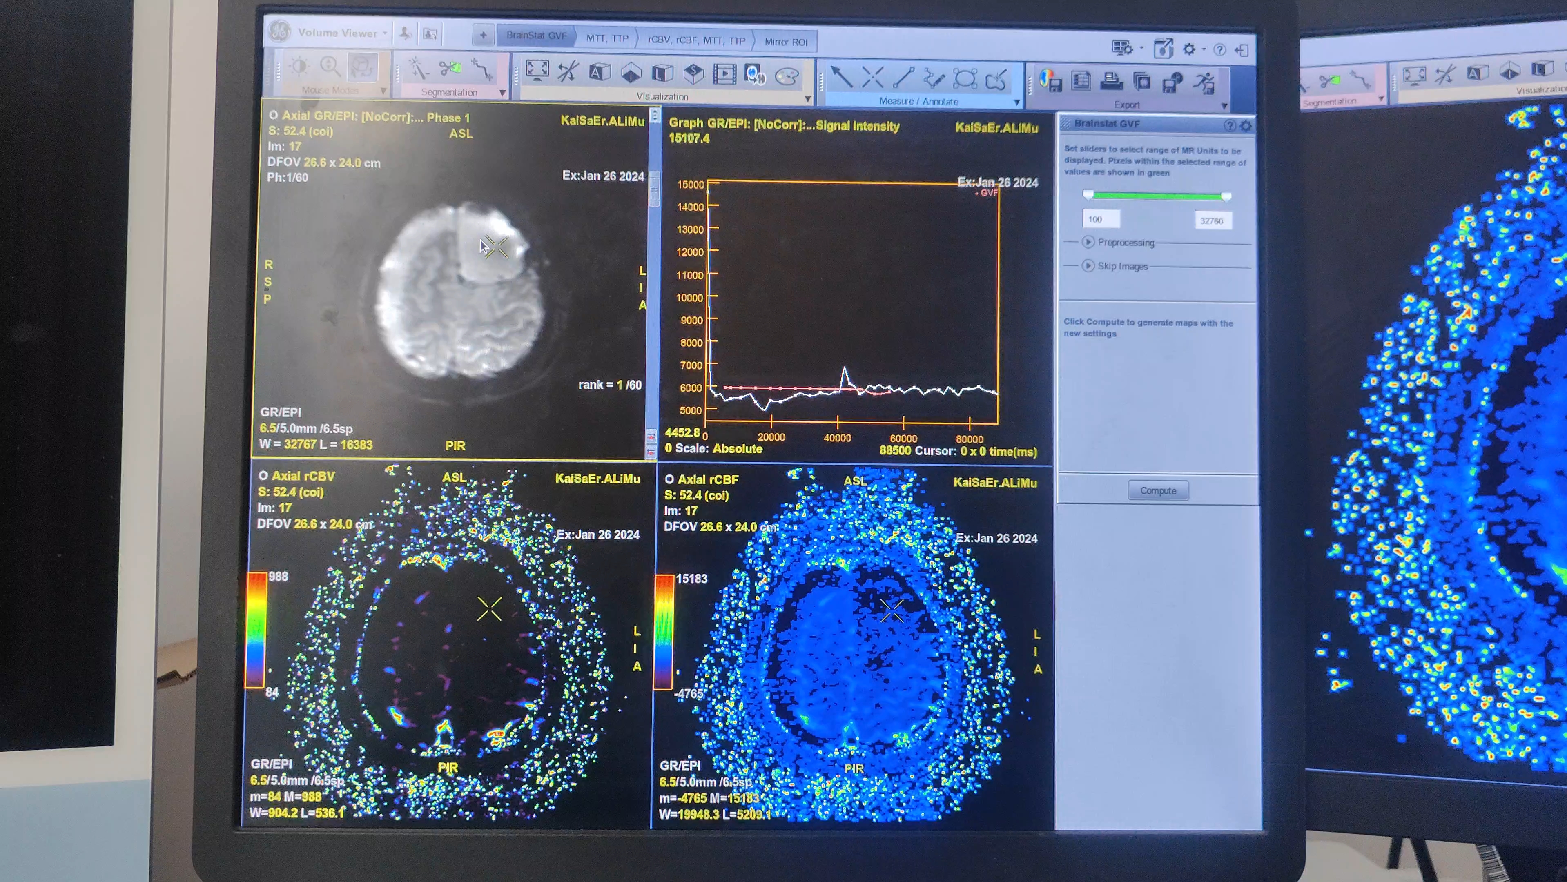This screenshot has height=882, width=1567.
Task: Select the zoom magnifier mouse mode
Action: (330, 67)
